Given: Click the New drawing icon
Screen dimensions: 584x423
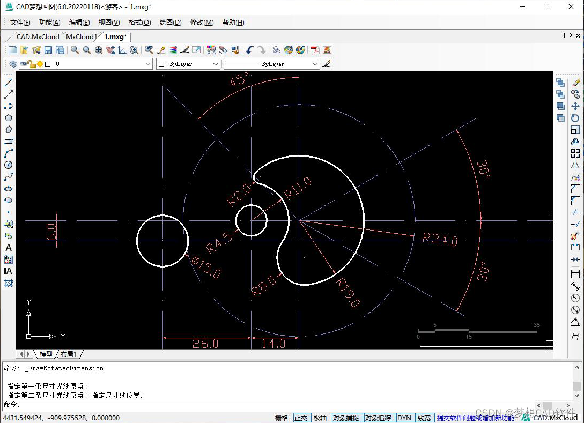Looking at the screenshot, I should point(13,50).
